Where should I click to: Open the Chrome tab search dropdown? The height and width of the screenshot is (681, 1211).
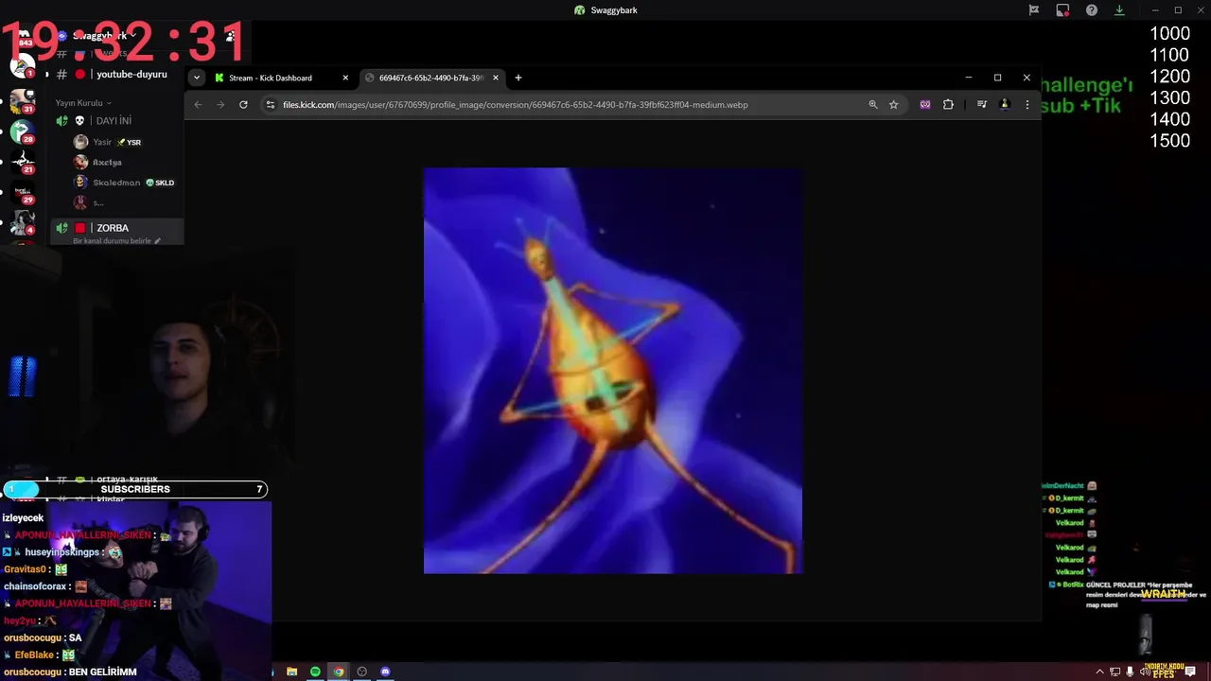tap(196, 78)
